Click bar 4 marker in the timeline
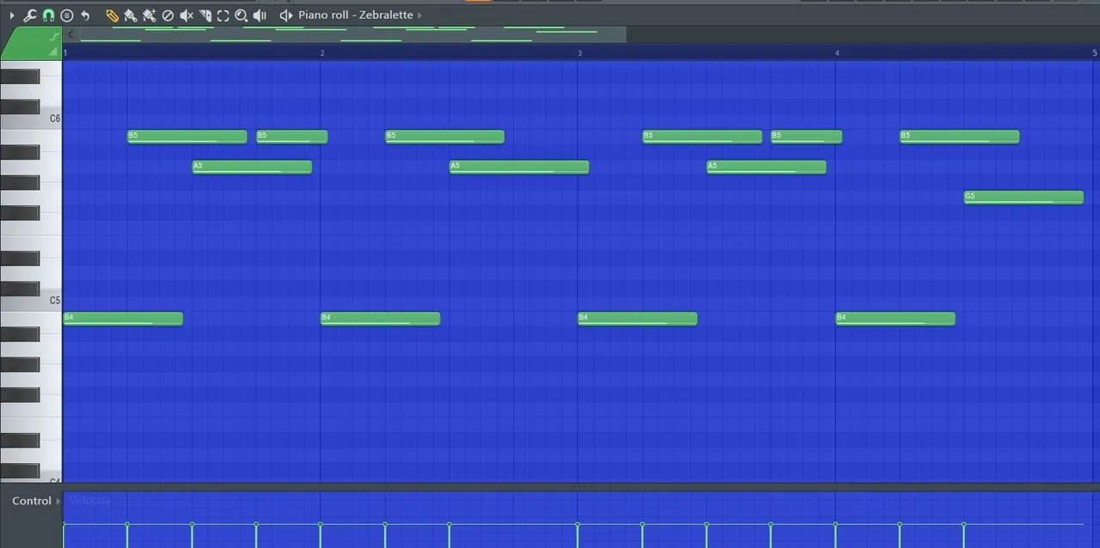The height and width of the screenshot is (548, 1100). click(x=837, y=53)
